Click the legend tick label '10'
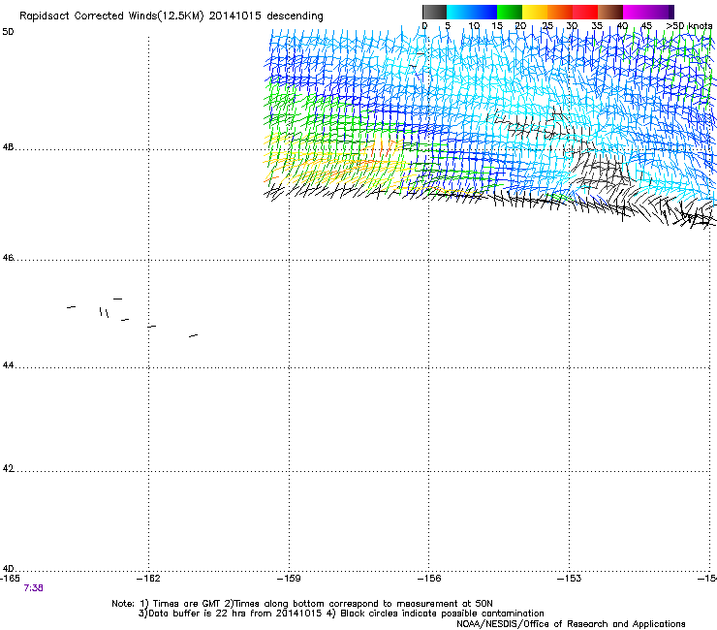This screenshot has height=630, width=717. [474, 26]
